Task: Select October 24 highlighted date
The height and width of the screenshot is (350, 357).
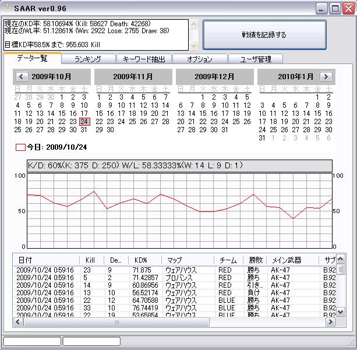Action: (x=84, y=122)
